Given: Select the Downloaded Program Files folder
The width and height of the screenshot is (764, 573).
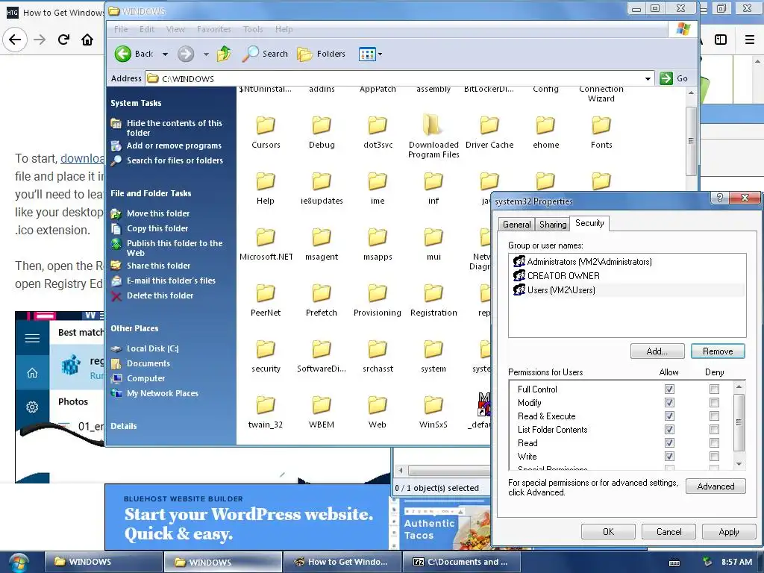Looking at the screenshot, I should coord(433,125).
